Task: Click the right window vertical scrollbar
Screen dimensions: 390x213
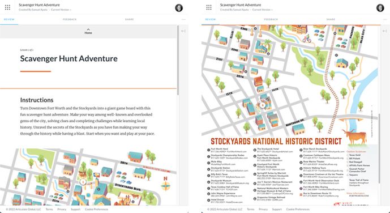Action: [379, 148]
